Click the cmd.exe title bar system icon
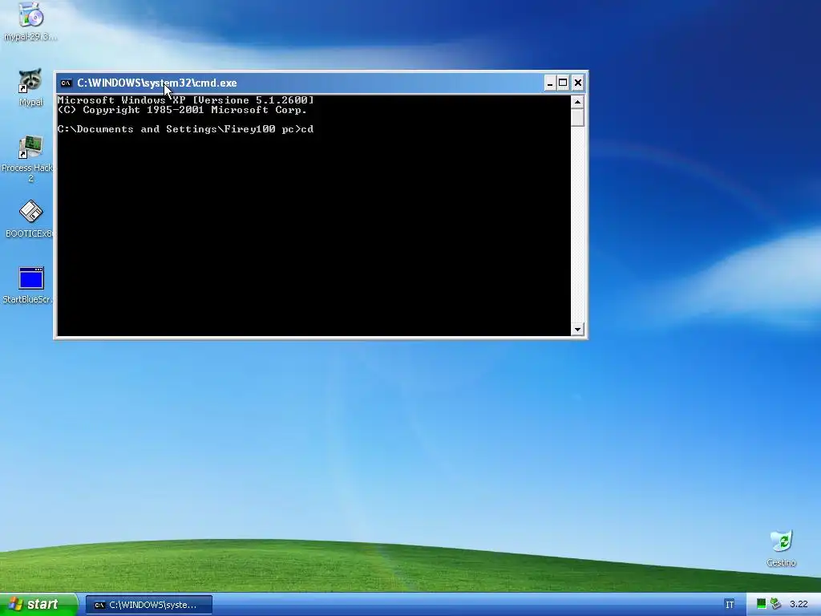The height and width of the screenshot is (616, 821). coord(66,83)
